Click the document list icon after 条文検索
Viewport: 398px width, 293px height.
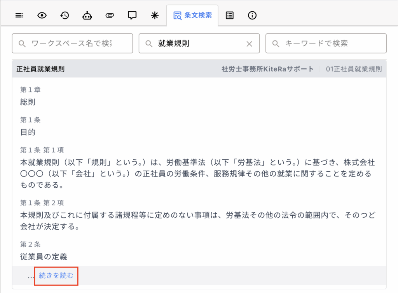click(230, 16)
